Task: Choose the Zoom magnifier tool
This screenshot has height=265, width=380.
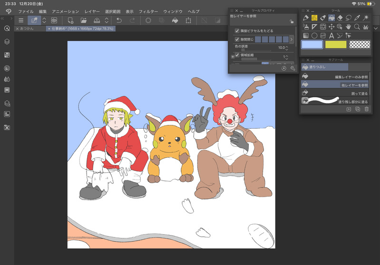Action: point(357,27)
